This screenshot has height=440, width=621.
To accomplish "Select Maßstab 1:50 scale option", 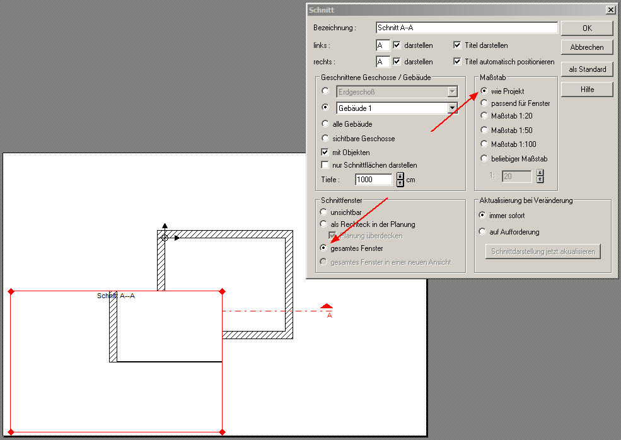I will coord(484,130).
